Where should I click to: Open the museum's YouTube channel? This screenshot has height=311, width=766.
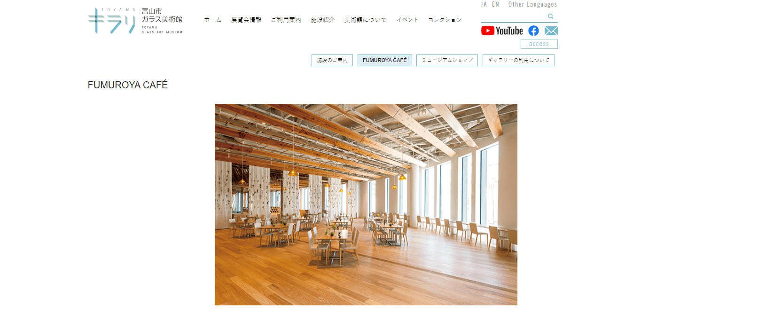(x=502, y=31)
